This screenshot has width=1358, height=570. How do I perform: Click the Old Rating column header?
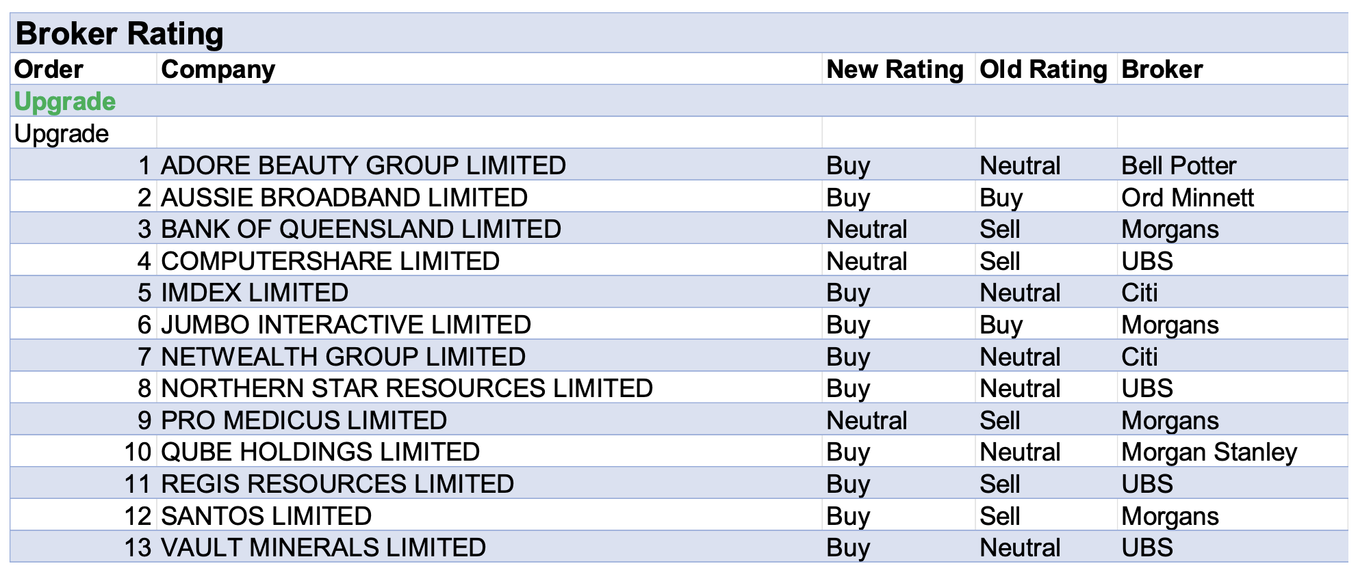(x=1043, y=69)
